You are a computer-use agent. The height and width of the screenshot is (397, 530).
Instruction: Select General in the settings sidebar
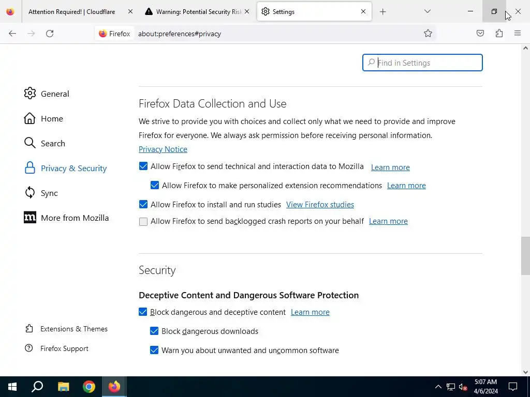[55, 94]
